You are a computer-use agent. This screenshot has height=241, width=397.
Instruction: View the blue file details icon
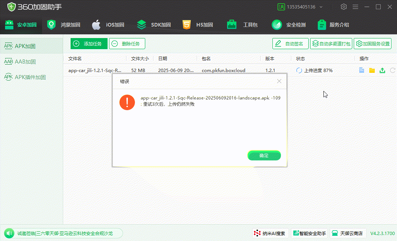[362, 70]
